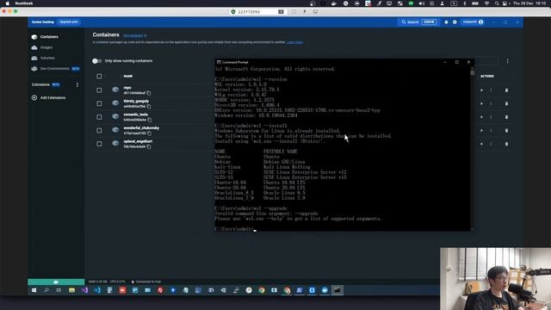Viewport: 551px width, 310px height.
Task: Select the romantic_tesla container checkbox
Action: point(99,117)
